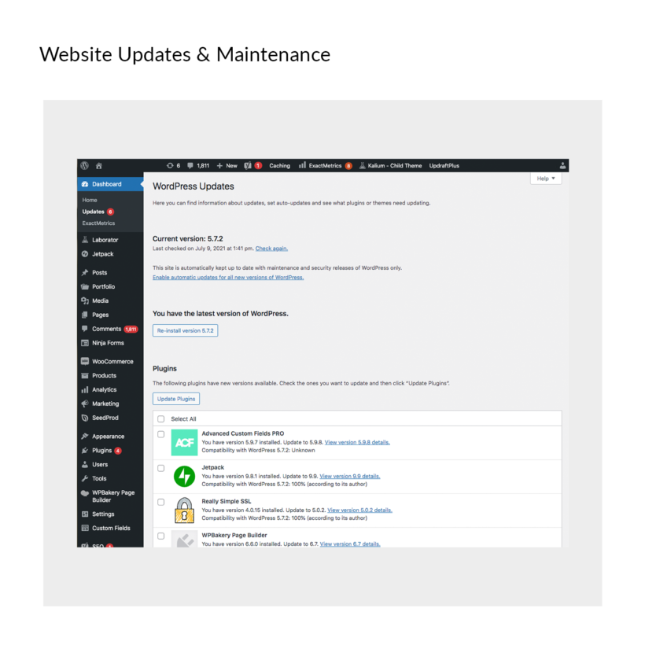Click Re-install version 5.7.2 button
This screenshot has width=645, height=645.
[185, 330]
